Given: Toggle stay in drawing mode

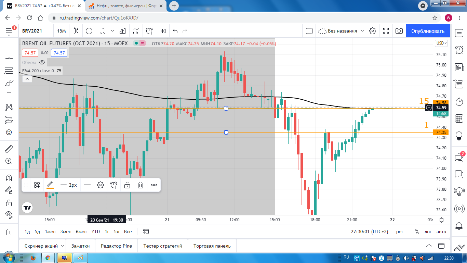Looking at the screenshot, I should click(x=9, y=190).
